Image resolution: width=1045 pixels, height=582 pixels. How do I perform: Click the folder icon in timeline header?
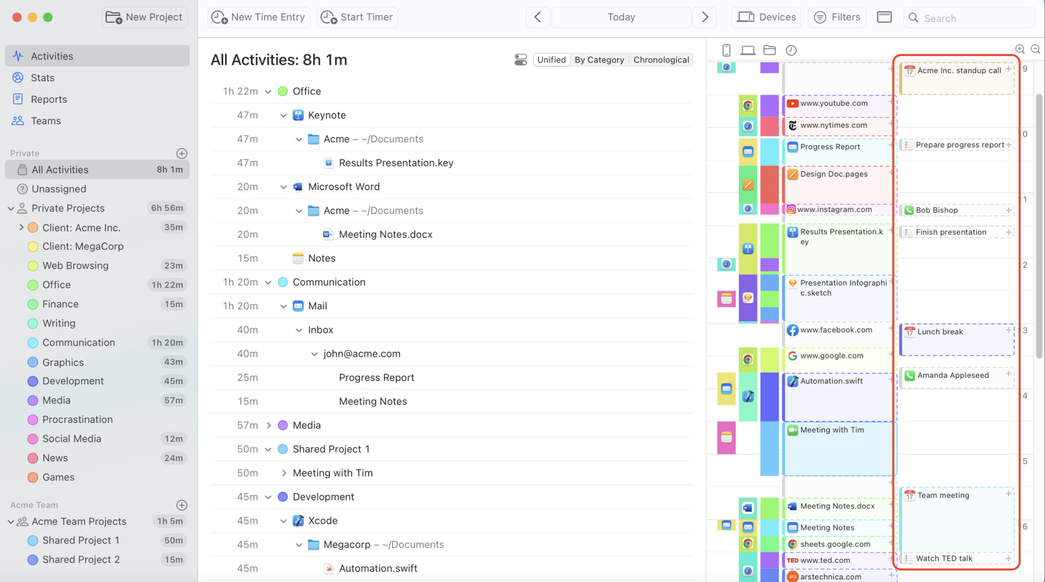[769, 50]
